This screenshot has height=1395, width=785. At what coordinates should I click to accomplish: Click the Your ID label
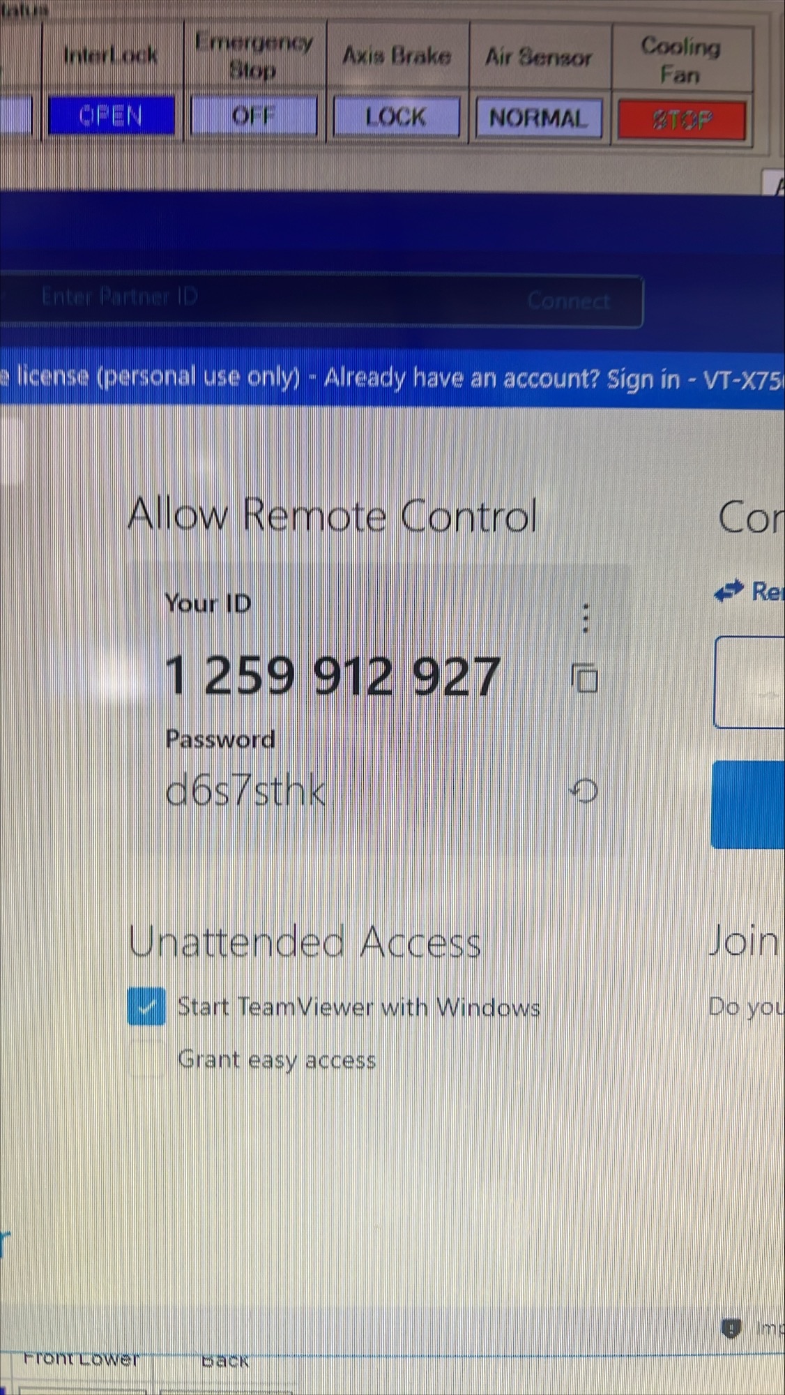click(208, 603)
